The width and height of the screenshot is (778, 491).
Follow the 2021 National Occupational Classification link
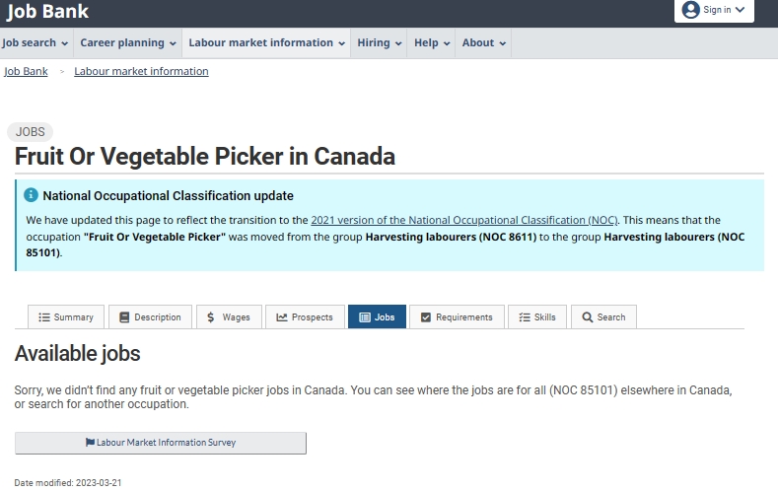pyautogui.click(x=464, y=220)
